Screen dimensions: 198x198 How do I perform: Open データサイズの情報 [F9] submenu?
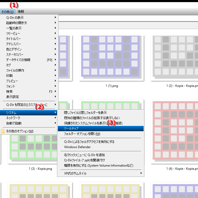click(x=29, y=60)
